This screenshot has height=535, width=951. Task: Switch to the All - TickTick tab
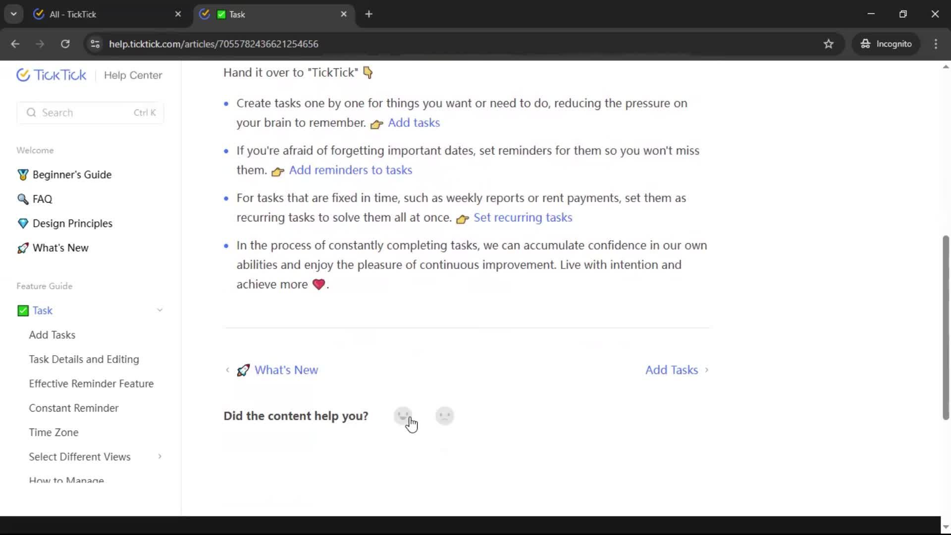(x=104, y=14)
